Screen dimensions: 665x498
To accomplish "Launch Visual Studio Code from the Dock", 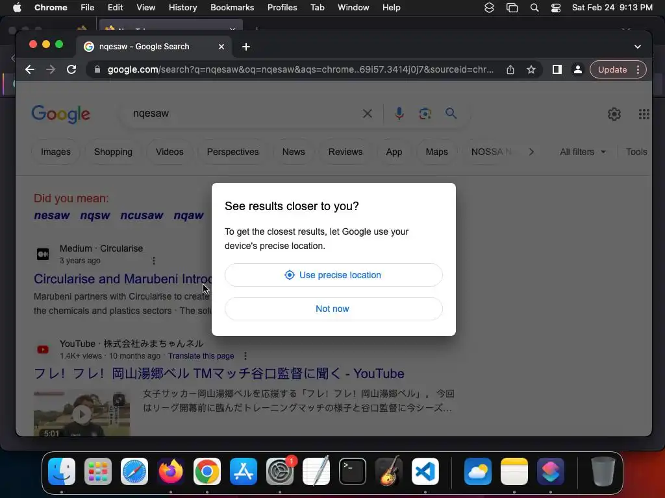I will (425, 471).
